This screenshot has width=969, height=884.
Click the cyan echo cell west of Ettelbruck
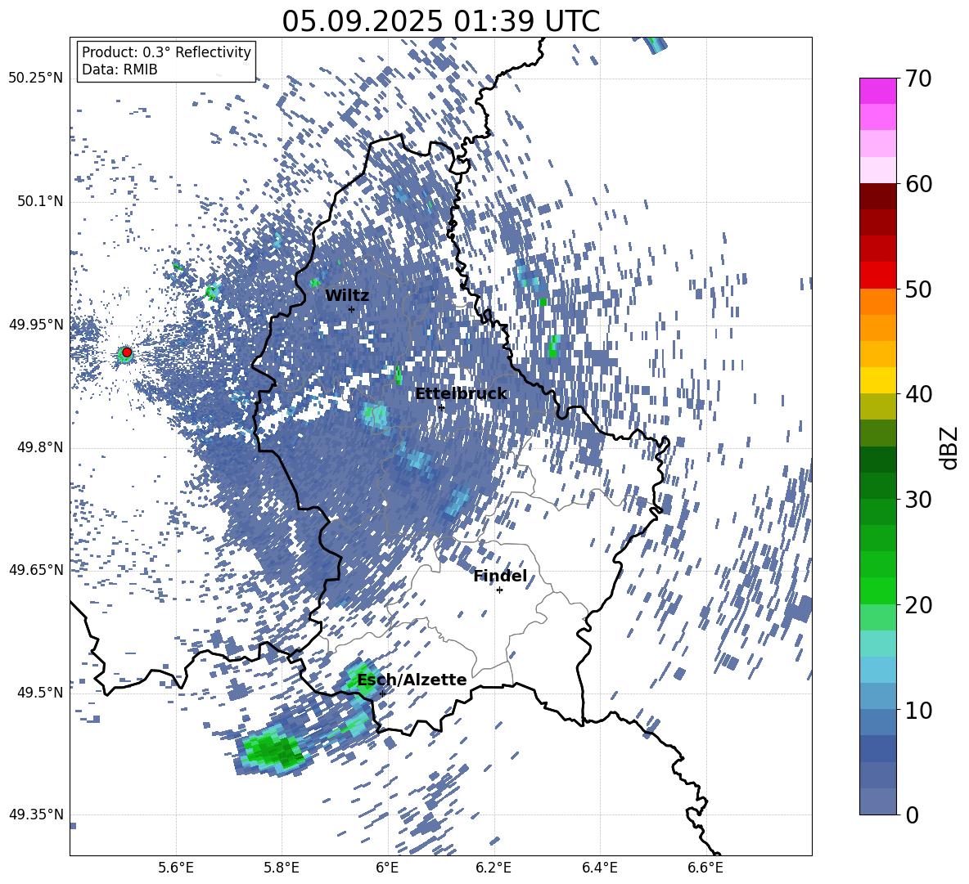[375, 415]
